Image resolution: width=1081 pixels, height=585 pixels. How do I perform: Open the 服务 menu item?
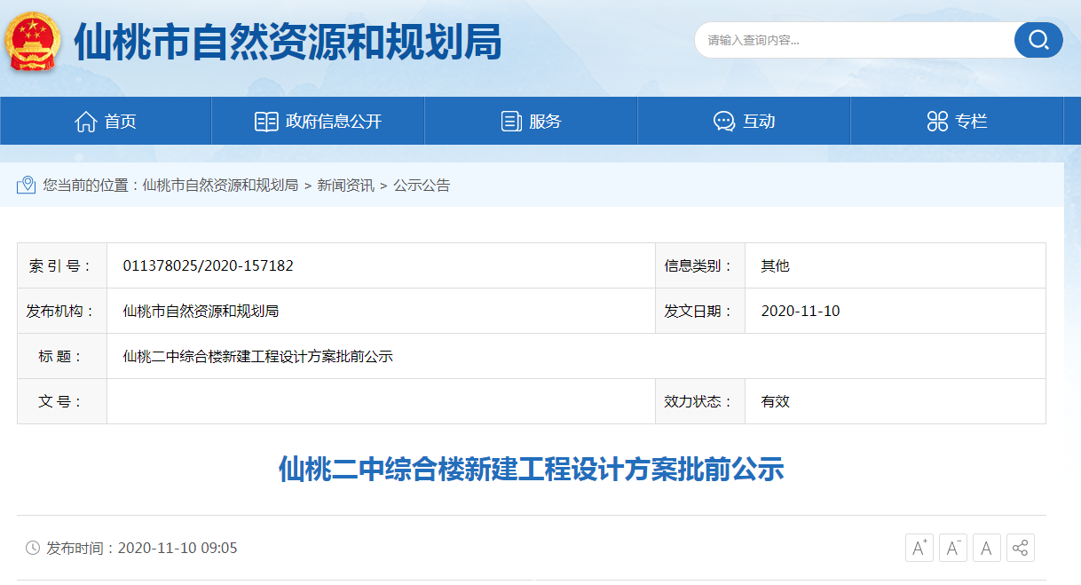pyautogui.click(x=531, y=121)
